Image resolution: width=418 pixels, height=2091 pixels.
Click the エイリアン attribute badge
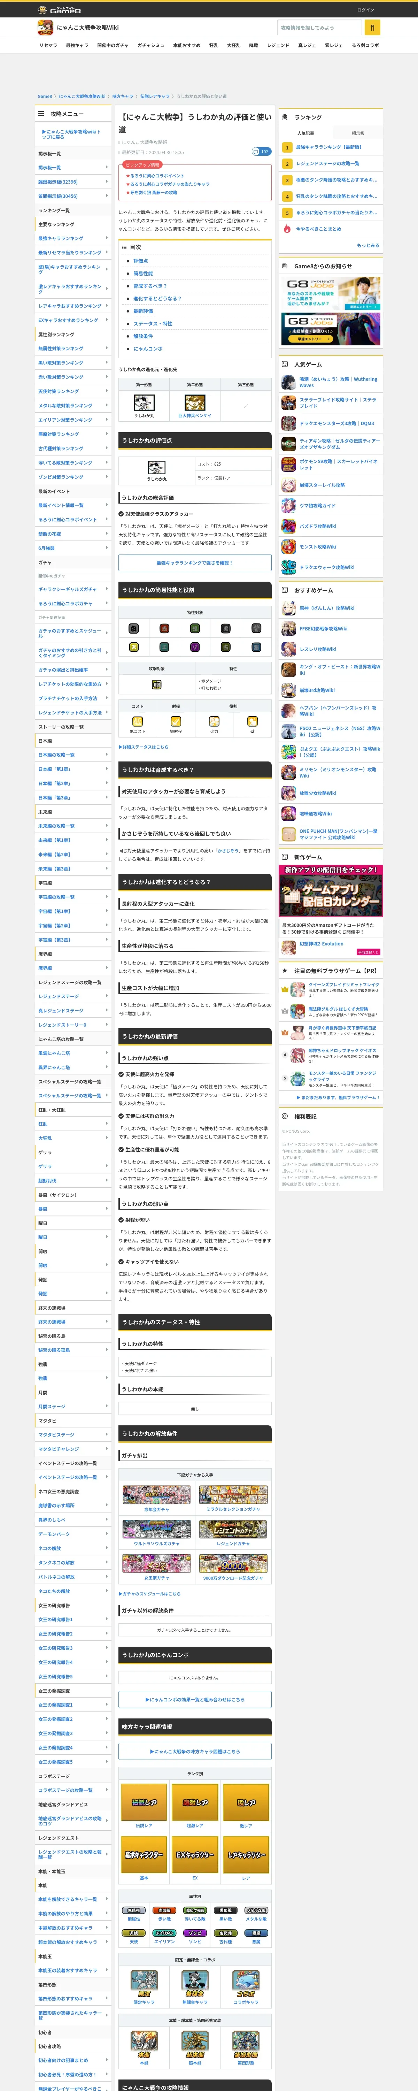coord(164,1933)
